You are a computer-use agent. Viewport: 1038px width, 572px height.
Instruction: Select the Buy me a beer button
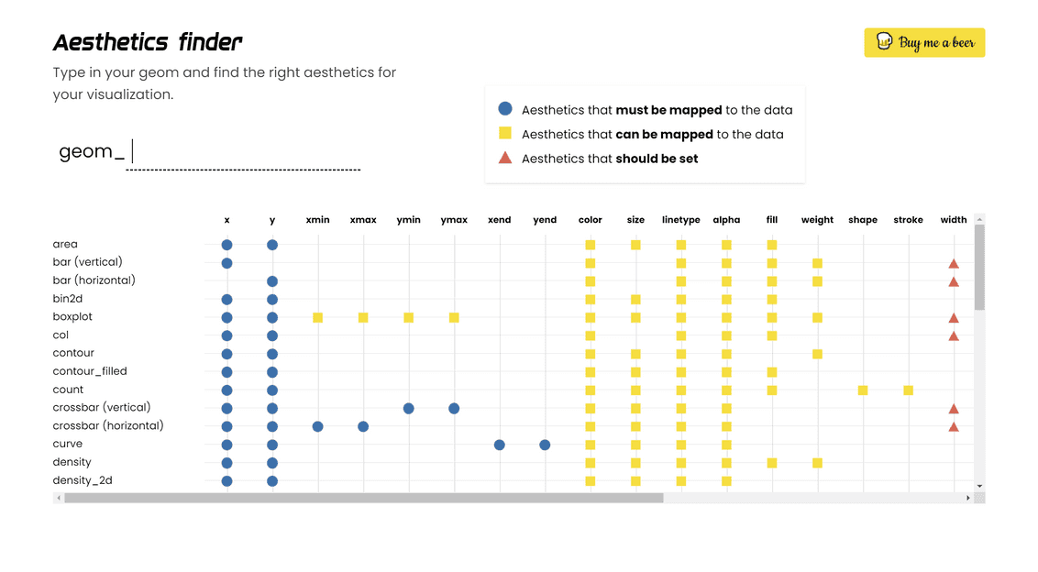click(x=924, y=42)
